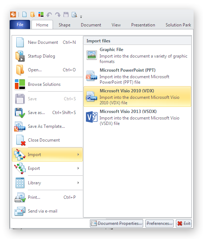Select New Document menu entry
Image resolution: width=203 pixels, height=239 pixels.
pyautogui.click(x=47, y=42)
